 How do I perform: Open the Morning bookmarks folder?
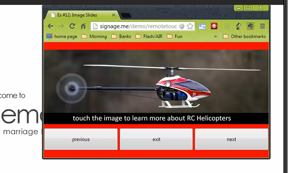coord(94,36)
